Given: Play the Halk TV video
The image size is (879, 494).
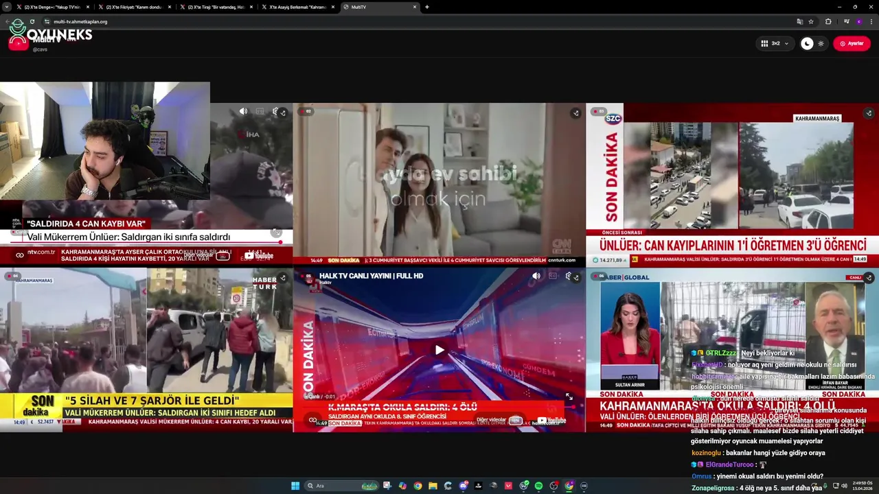Looking at the screenshot, I should pyautogui.click(x=439, y=350).
